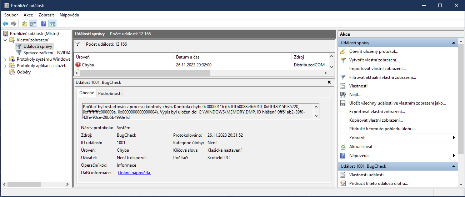Click the binoculars icon next to Najít
Image resolution: width=465 pixels, height=197 pixels.
tap(343, 95)
